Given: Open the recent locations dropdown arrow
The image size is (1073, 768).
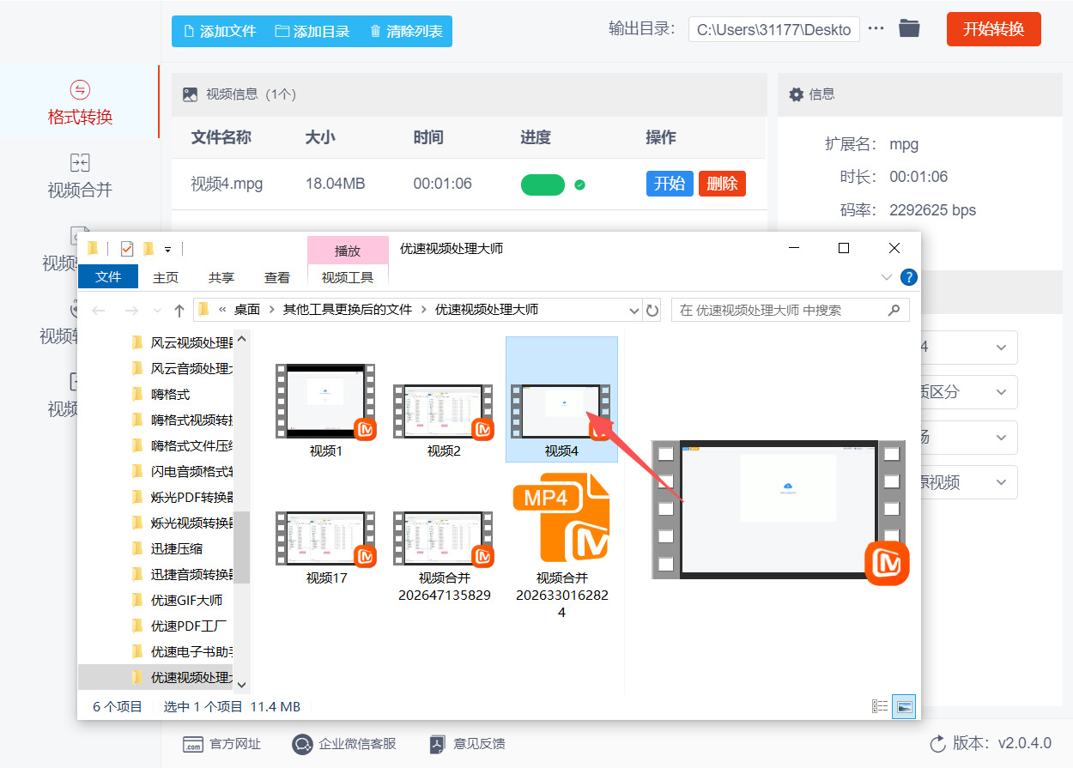Looking at the screenshot, I should [x=157, y=310].
